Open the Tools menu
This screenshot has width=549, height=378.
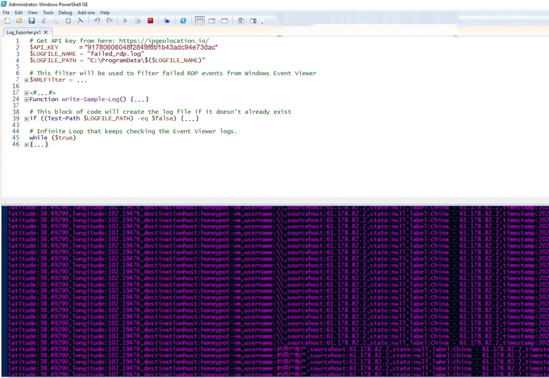click(48, 13)
